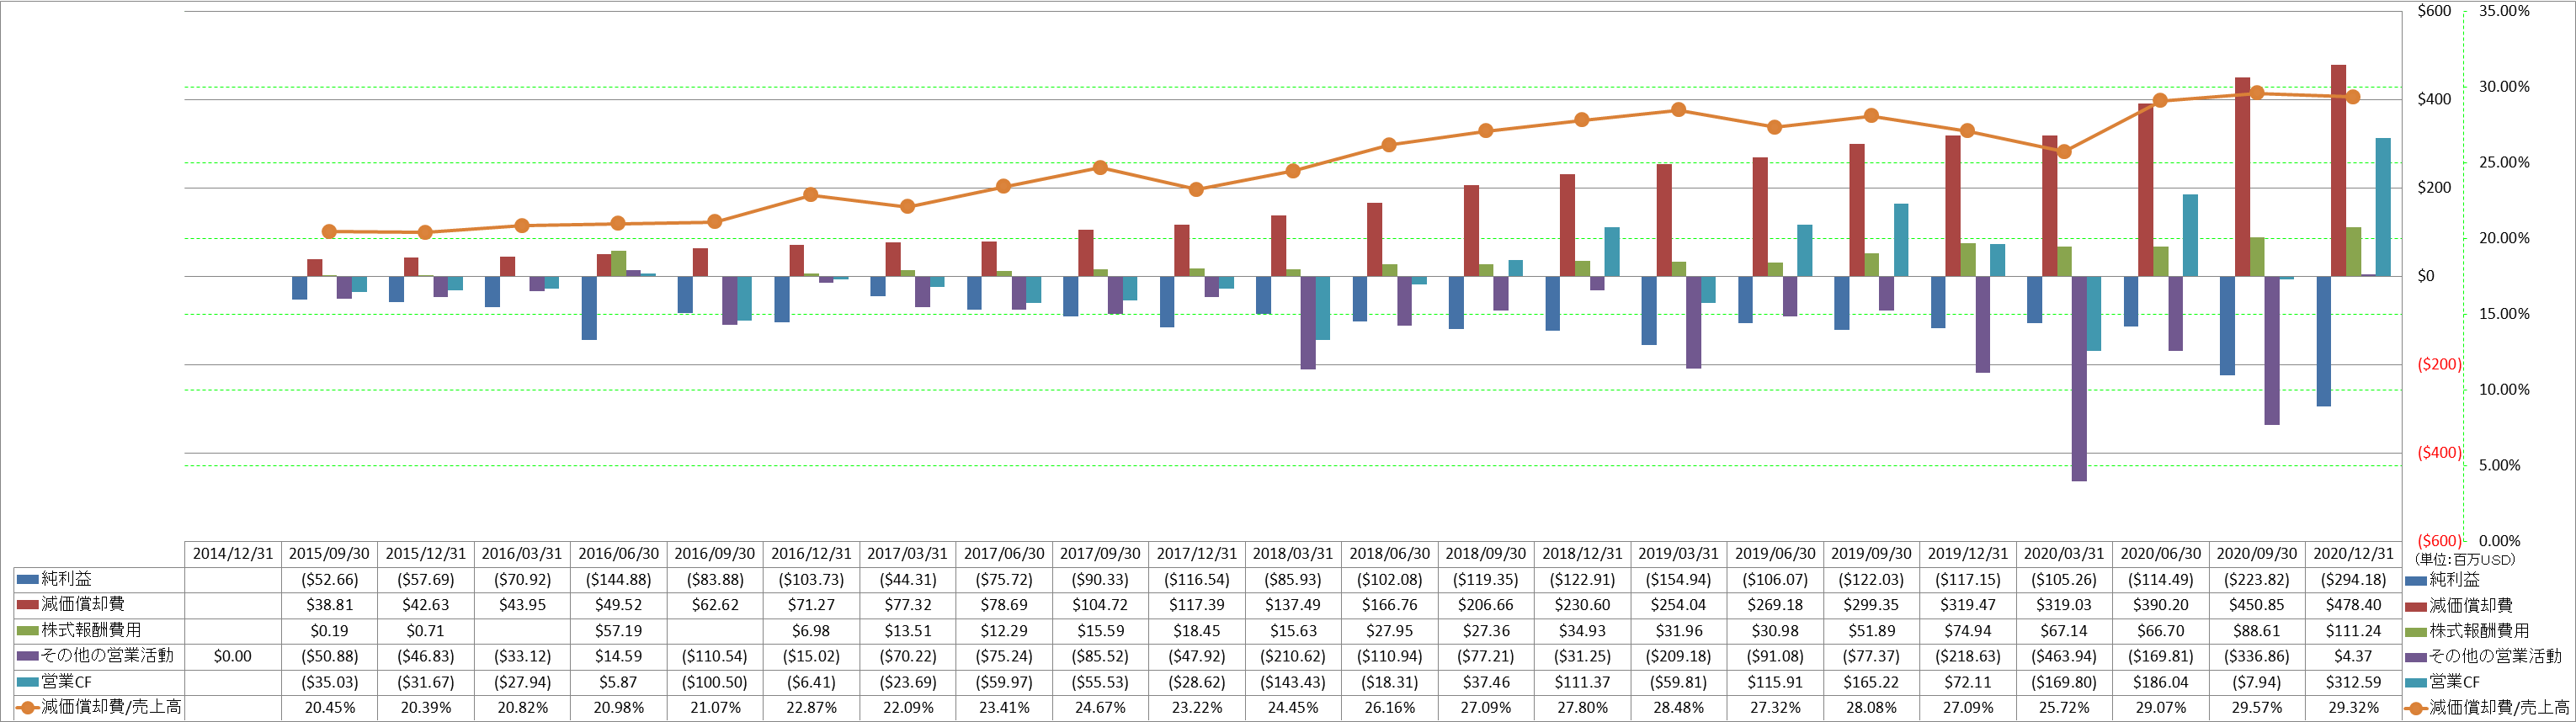2576x722 pixels.
Task: Click the ($52.66) net income cell
Action: (x=329, y=579)
